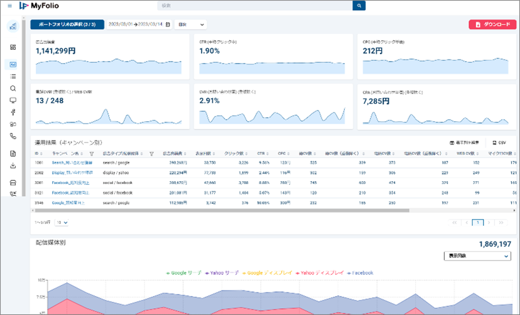This screenshot has width=520, height=315.
Task: Click the calendar icon in date range
Action: 168,24
